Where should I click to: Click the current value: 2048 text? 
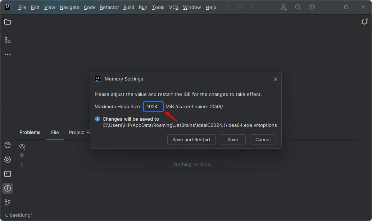click(x=199, y=107)
